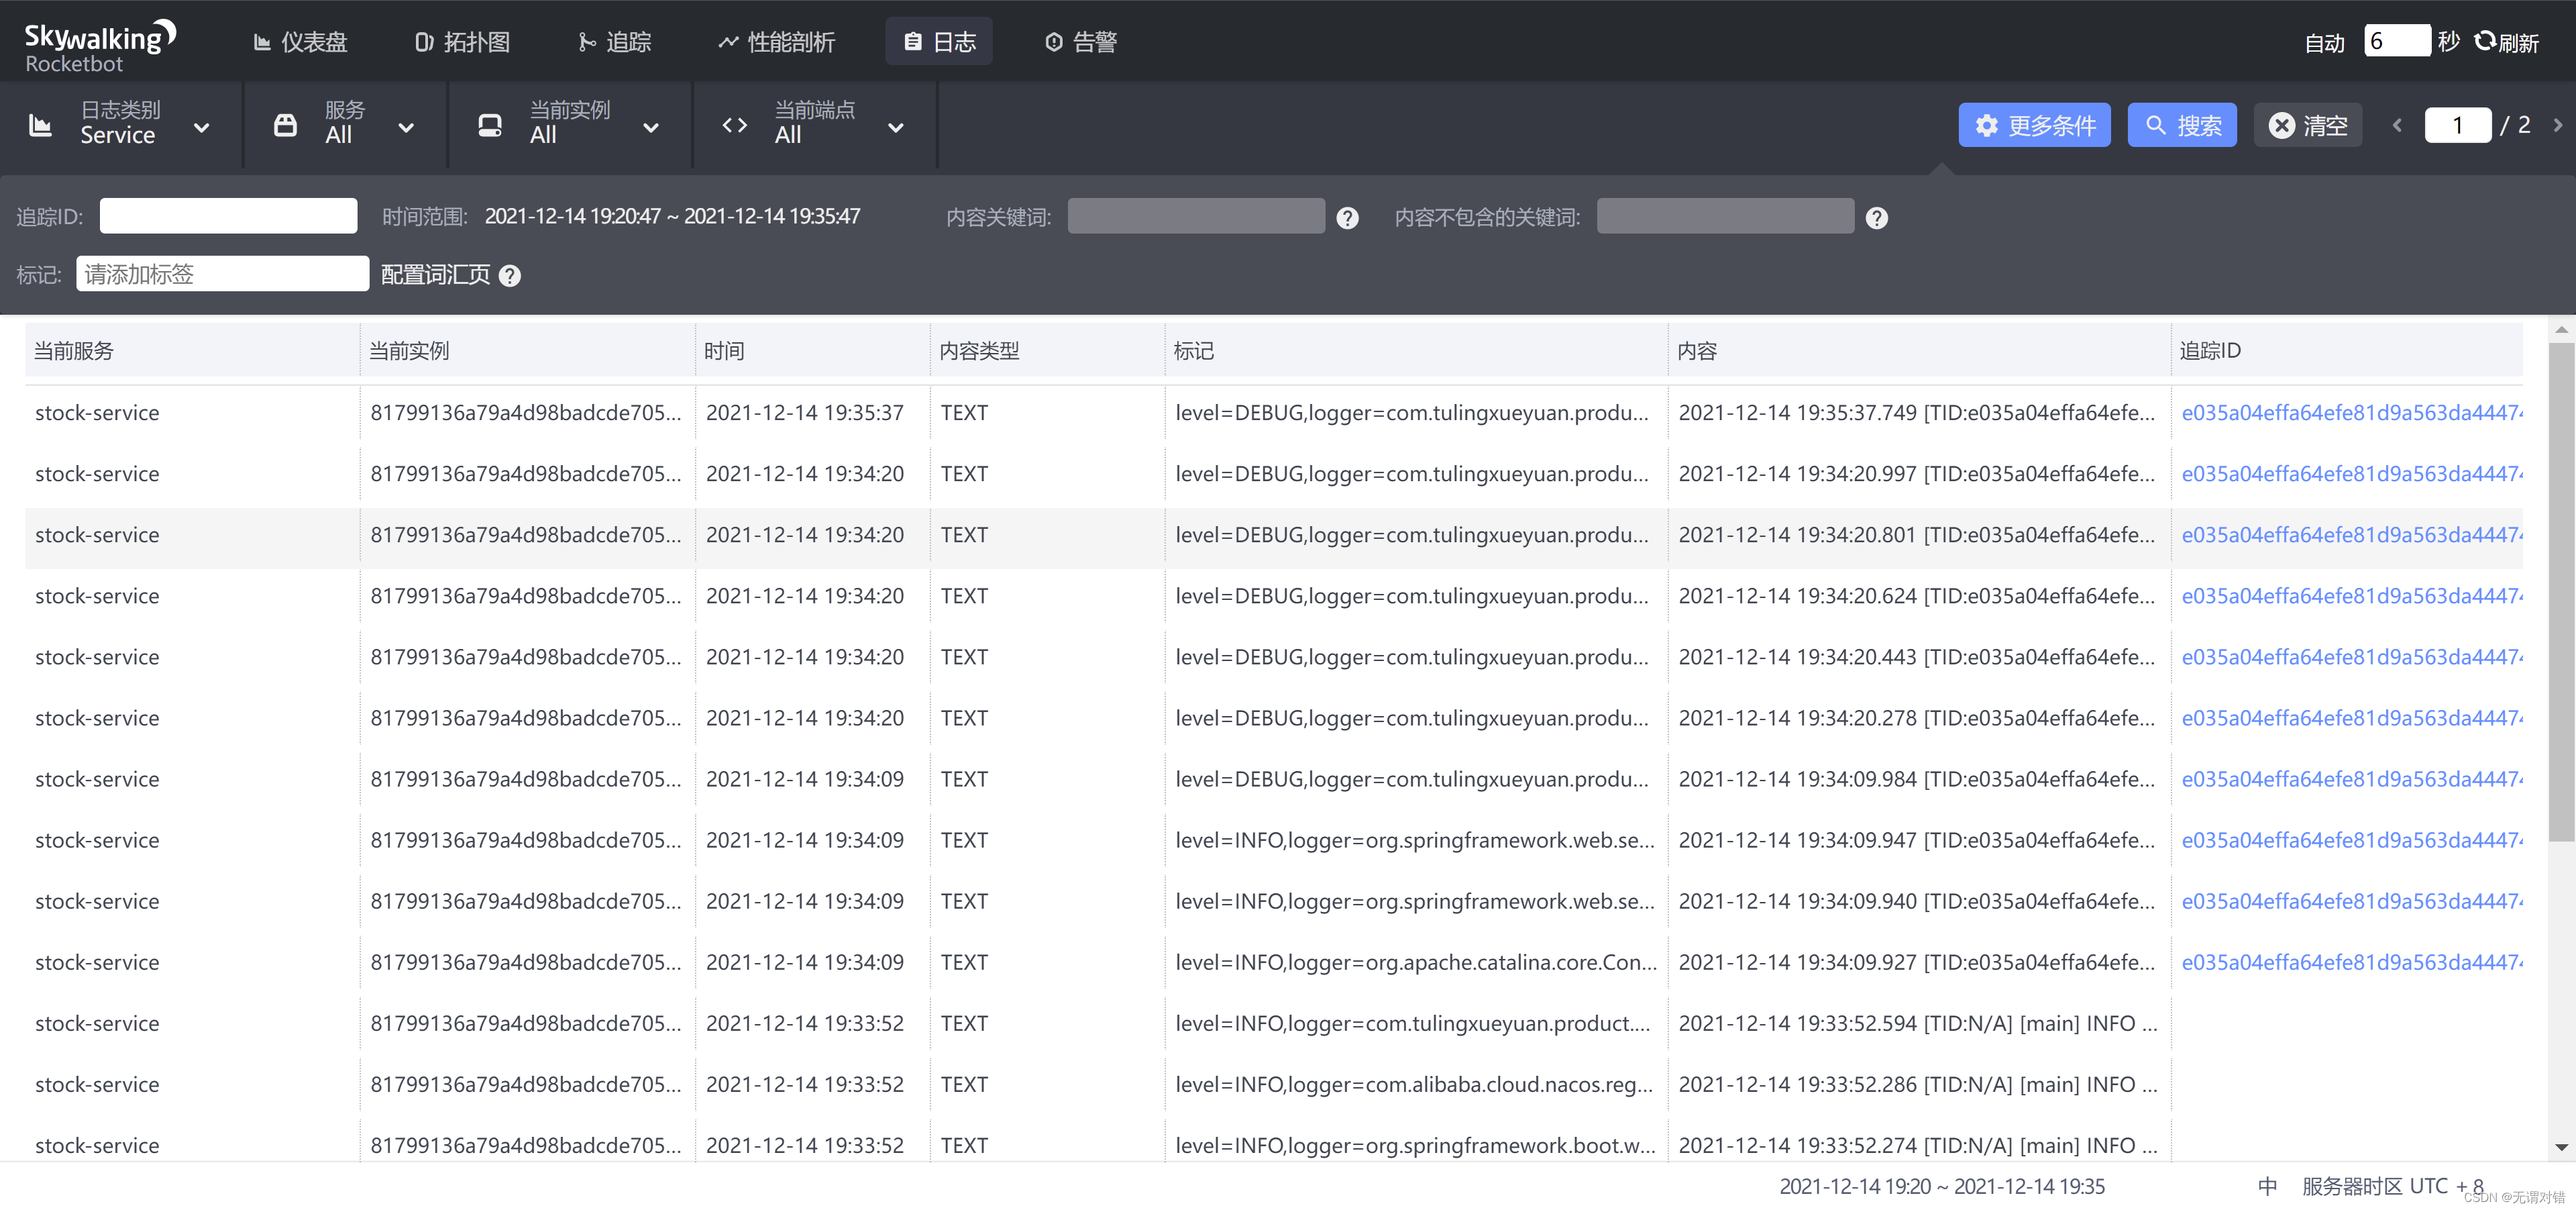Click the vertical scrollbar thumb
The image size is (2576, 1210).
point(2561,592)
